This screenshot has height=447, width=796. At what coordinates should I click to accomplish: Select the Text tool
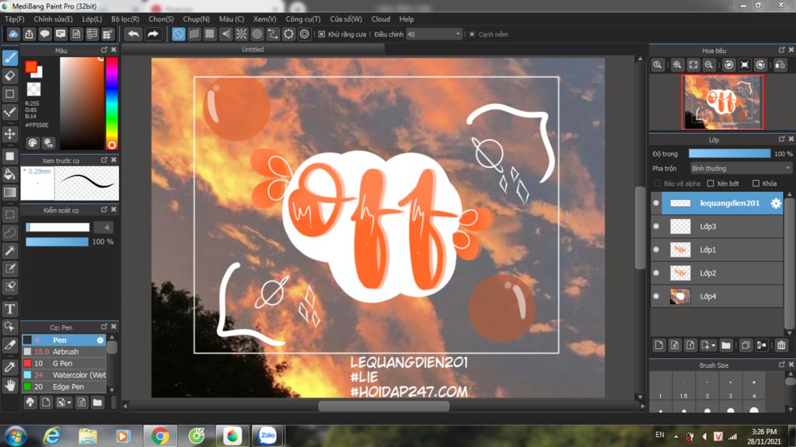pyautogui.click(x=10, y=309)
